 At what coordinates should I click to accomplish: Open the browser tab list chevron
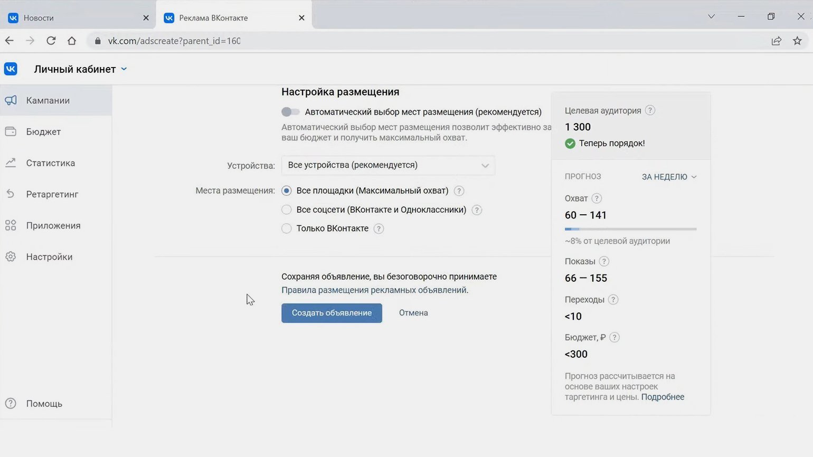coord(711,16)
